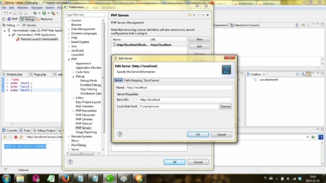Open Navigate menu
326x183 pixels.
[37, 8]
